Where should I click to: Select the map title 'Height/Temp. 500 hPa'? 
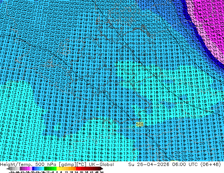[x=29, y=165]
